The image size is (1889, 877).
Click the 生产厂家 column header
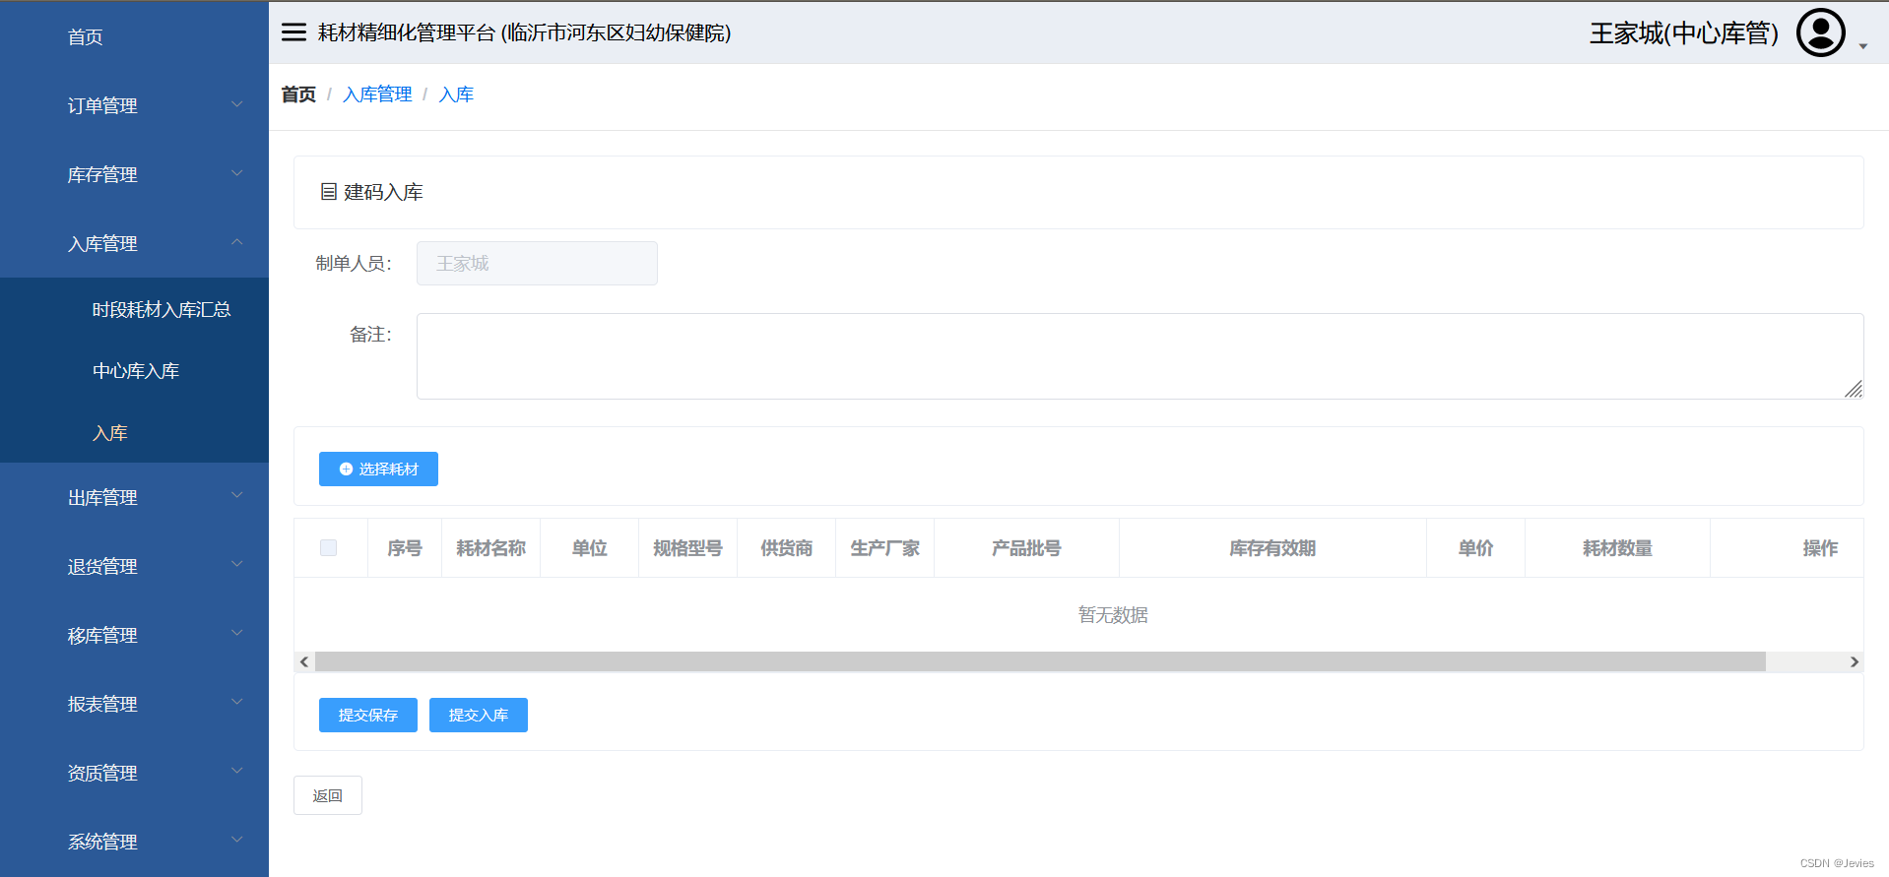click(884, 548)
